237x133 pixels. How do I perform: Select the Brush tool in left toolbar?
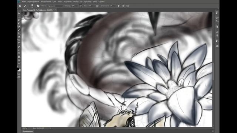[19, 30]
